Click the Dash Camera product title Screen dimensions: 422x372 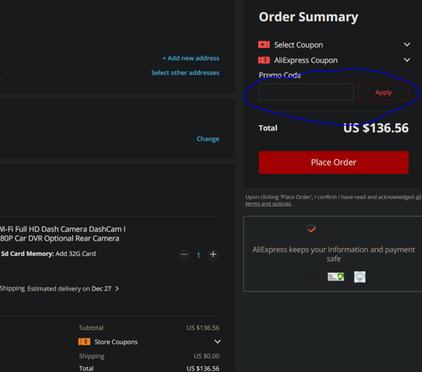click(x=63, y=234)
